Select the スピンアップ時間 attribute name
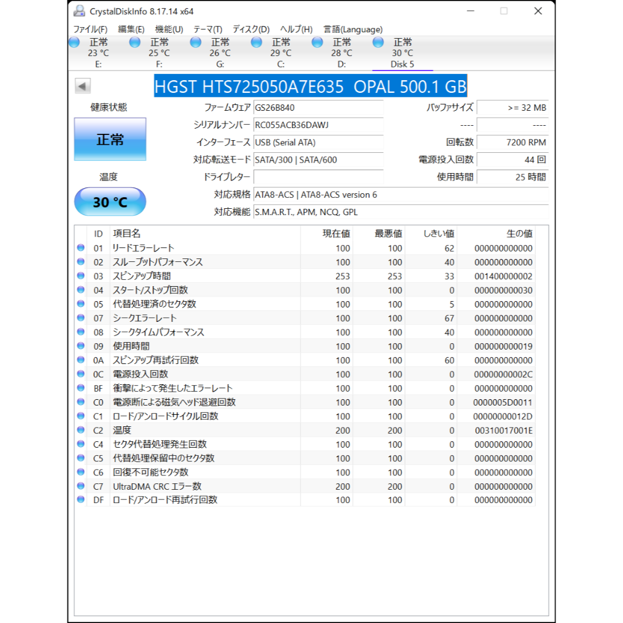Screen dimensions: 623x623 [x=142, y=276]
